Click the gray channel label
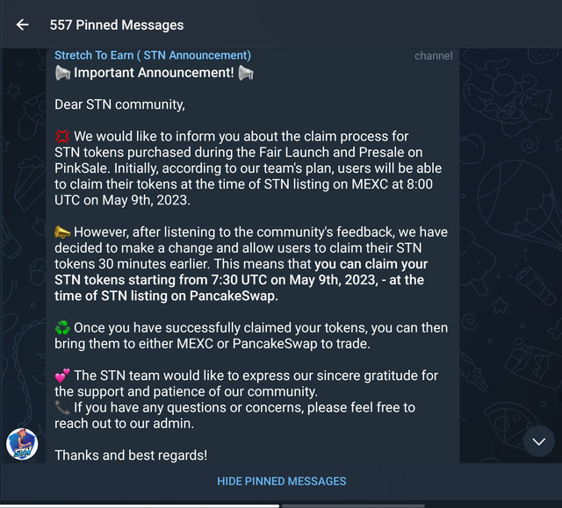The image size is (562, 508). tap(433, 56)
